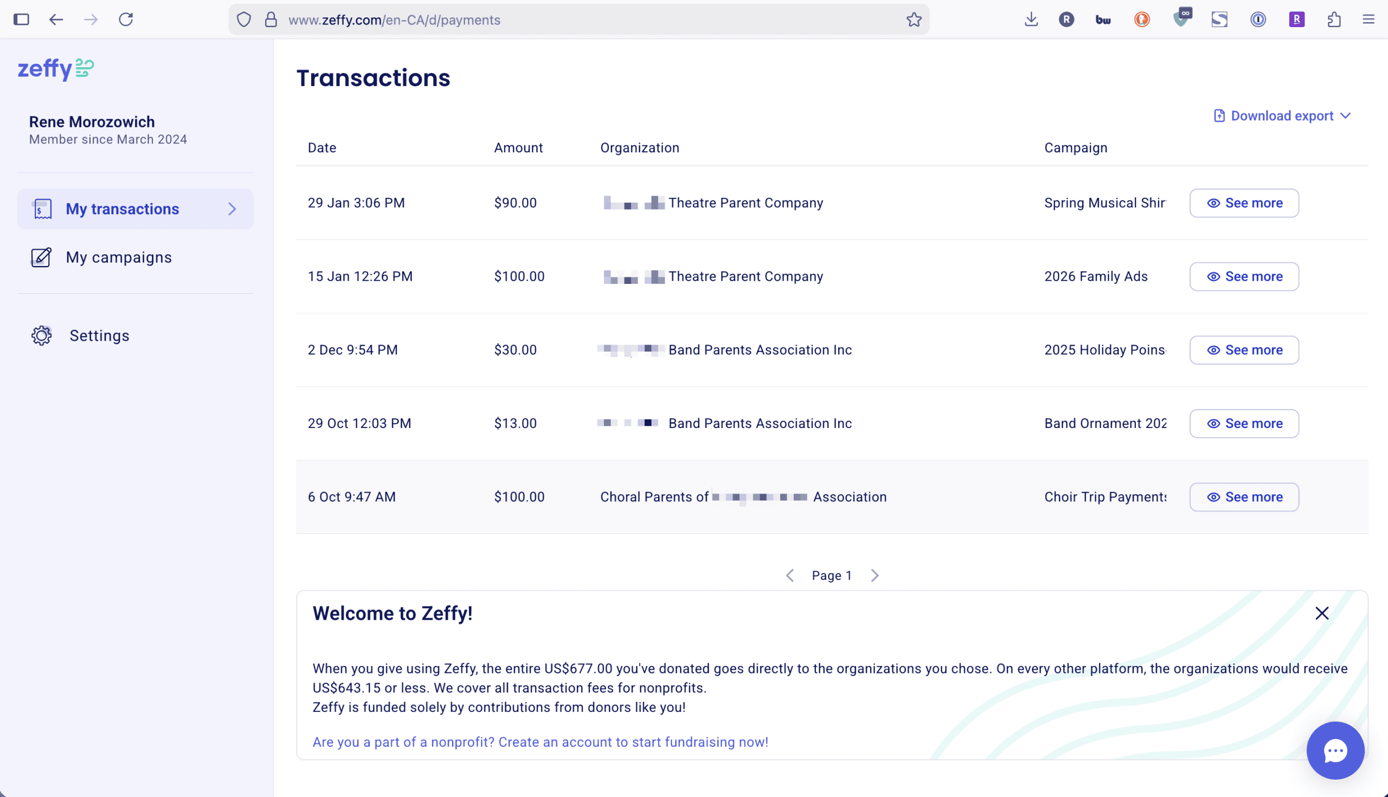
Task: Open DuckDuckGo extension icon
Action: coord(1141,20)
